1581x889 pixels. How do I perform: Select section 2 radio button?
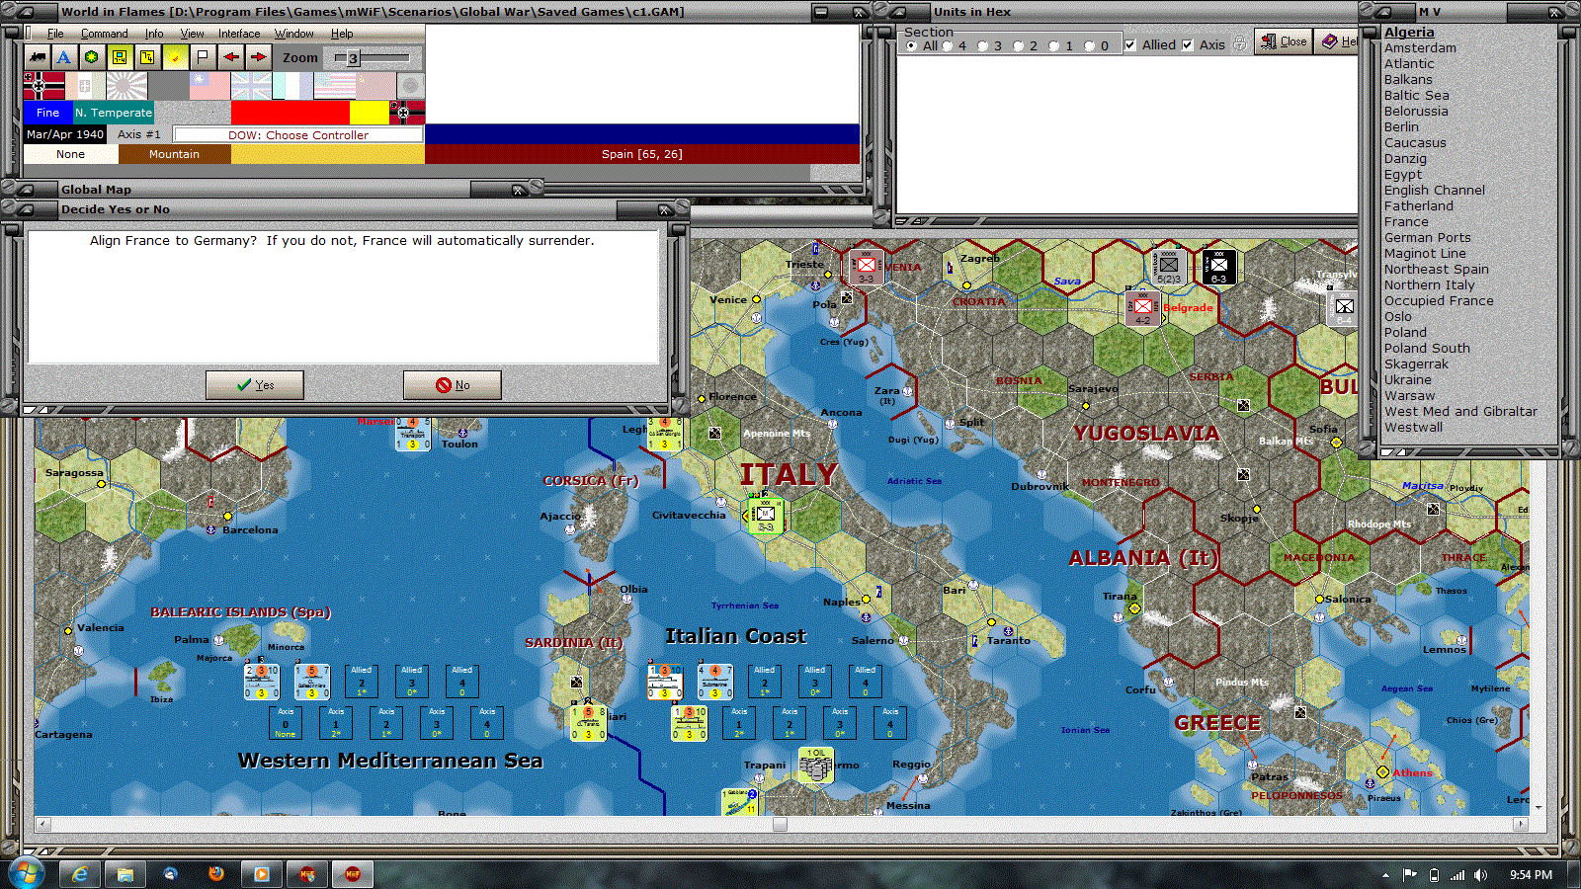point(1018,45)
